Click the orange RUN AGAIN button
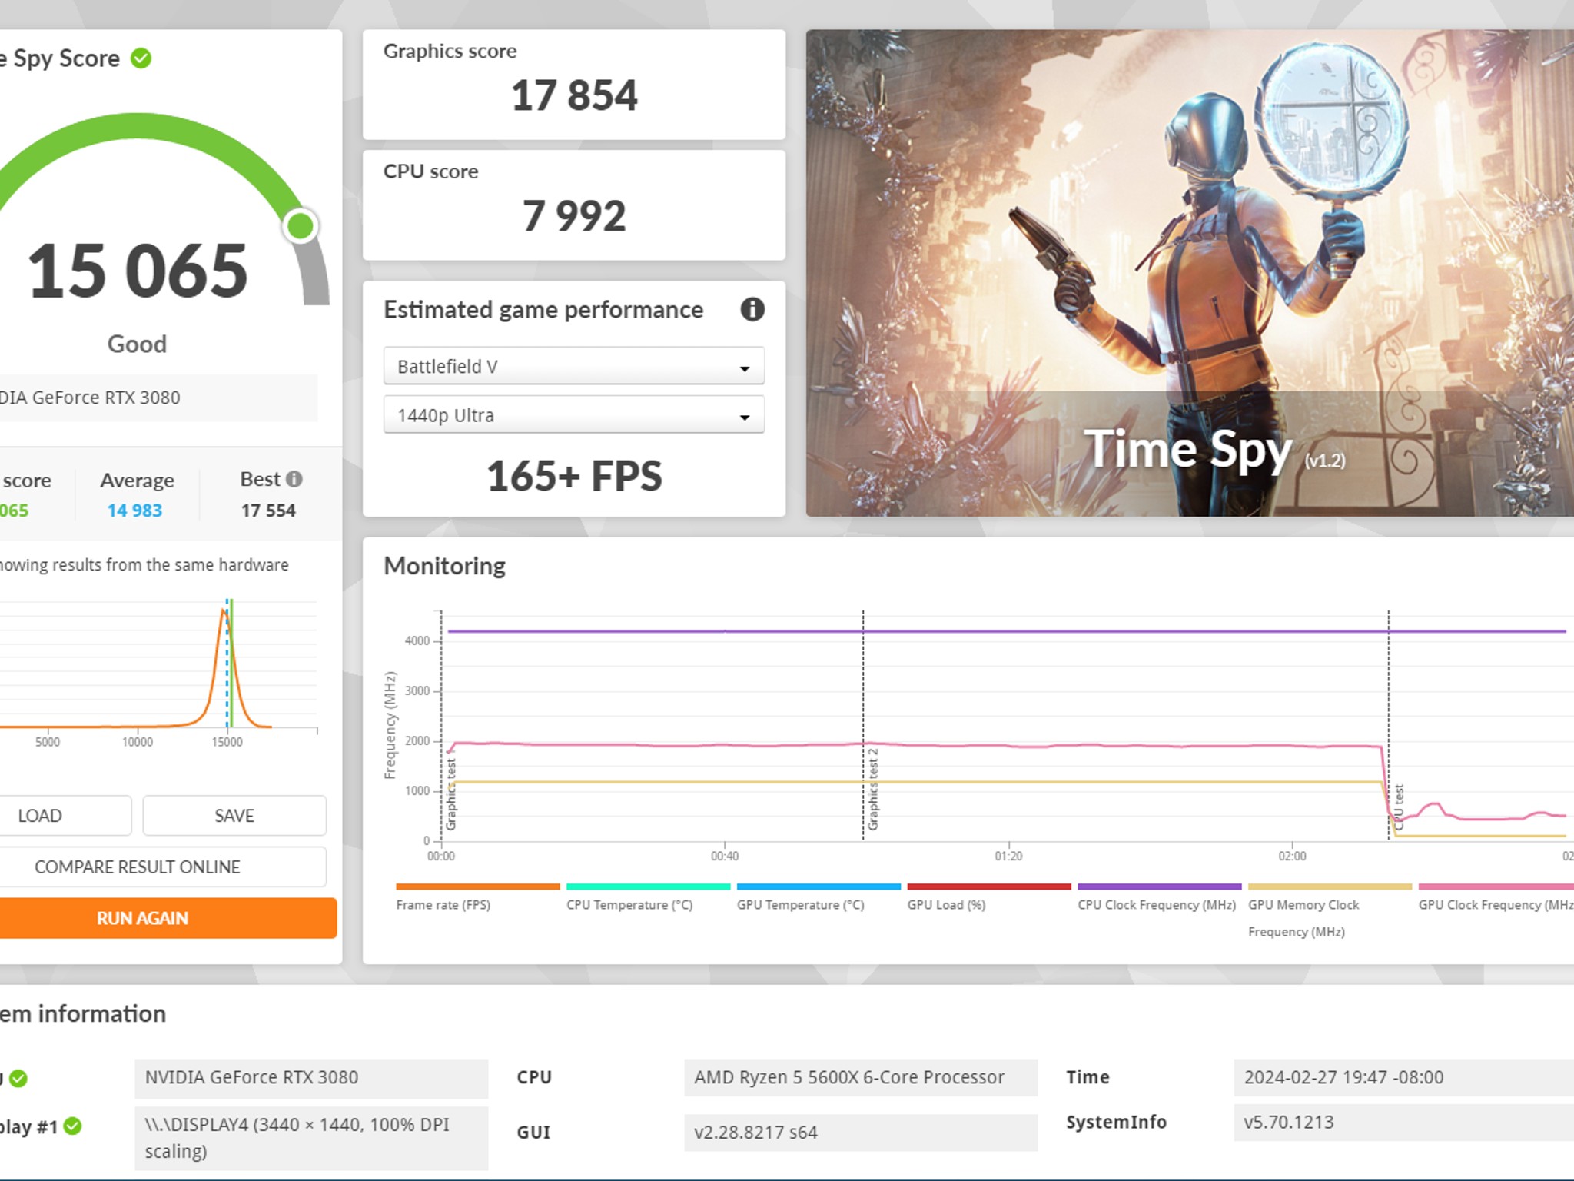Screen dimensions: 1574x1181 click(x=168, y=918)
